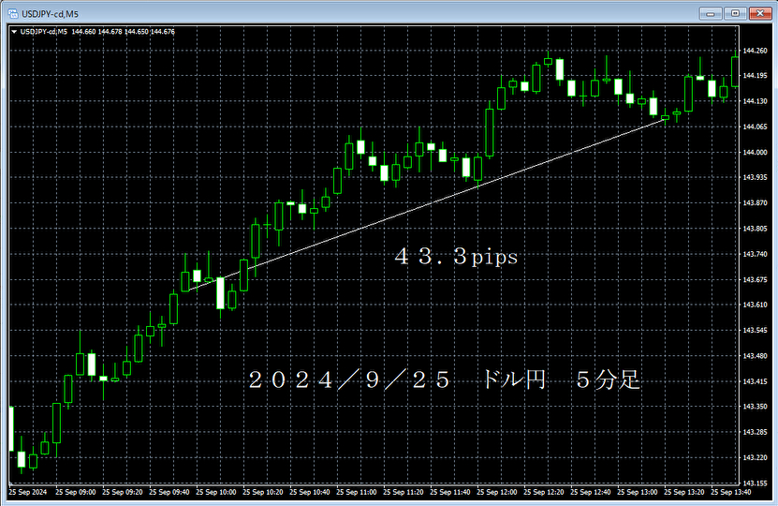Expand the dropdown triangle beside USDJPY-cd,M5 label

(14, 32)
